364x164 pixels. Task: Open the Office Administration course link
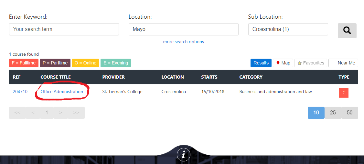pos(62,92)
